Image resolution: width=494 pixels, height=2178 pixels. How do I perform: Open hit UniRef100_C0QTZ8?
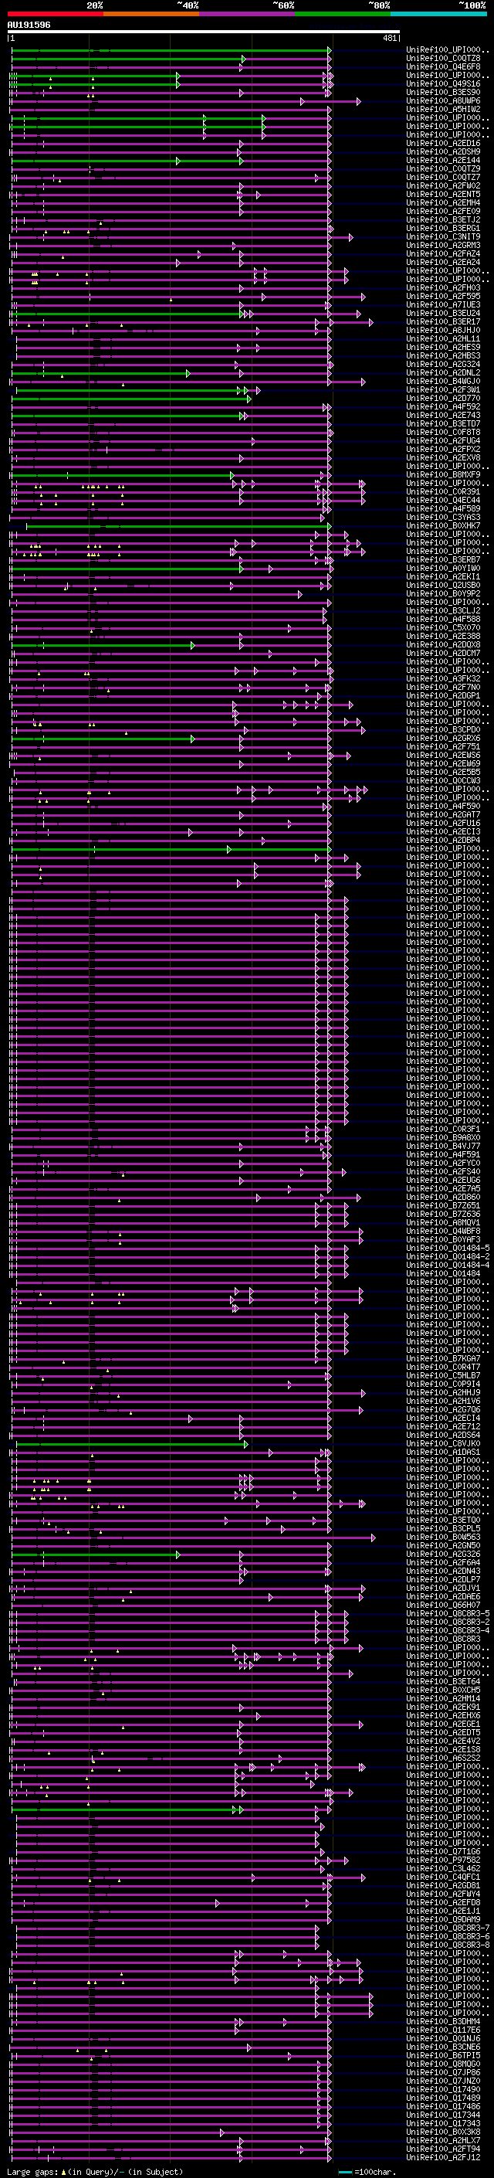pos(443,59)
